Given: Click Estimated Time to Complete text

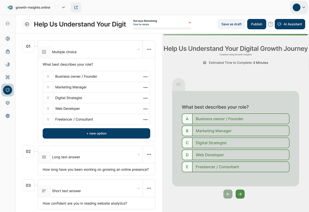Looking at the screenshot, I should (x=238, y=63).
